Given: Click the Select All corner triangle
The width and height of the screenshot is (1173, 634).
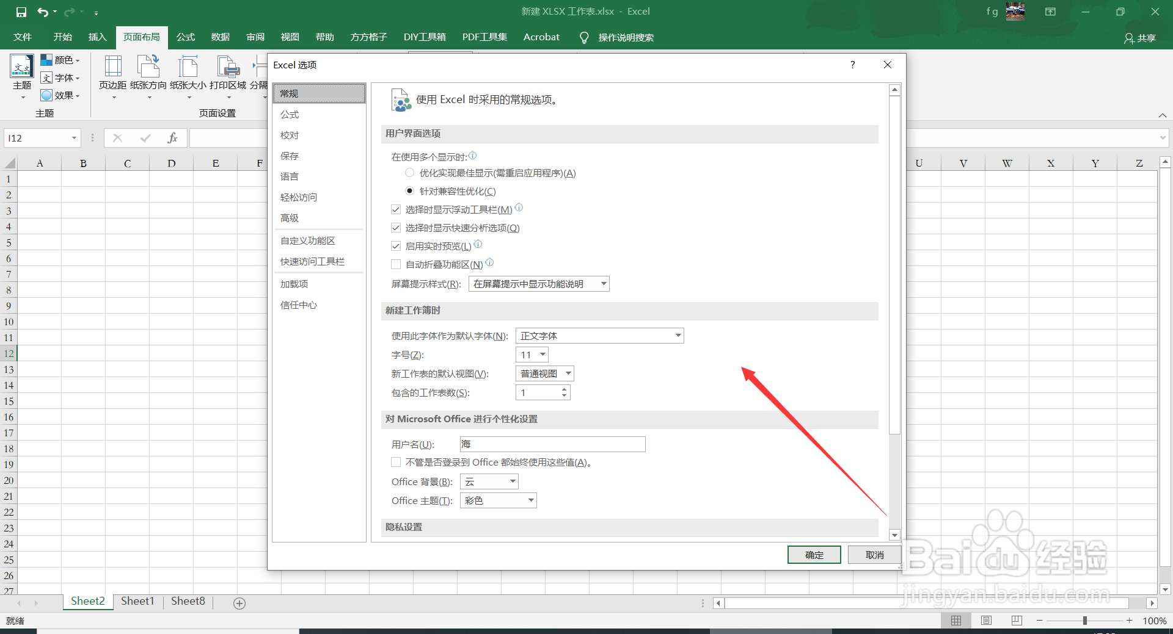Looking at the screenshot, I should 10,163.
